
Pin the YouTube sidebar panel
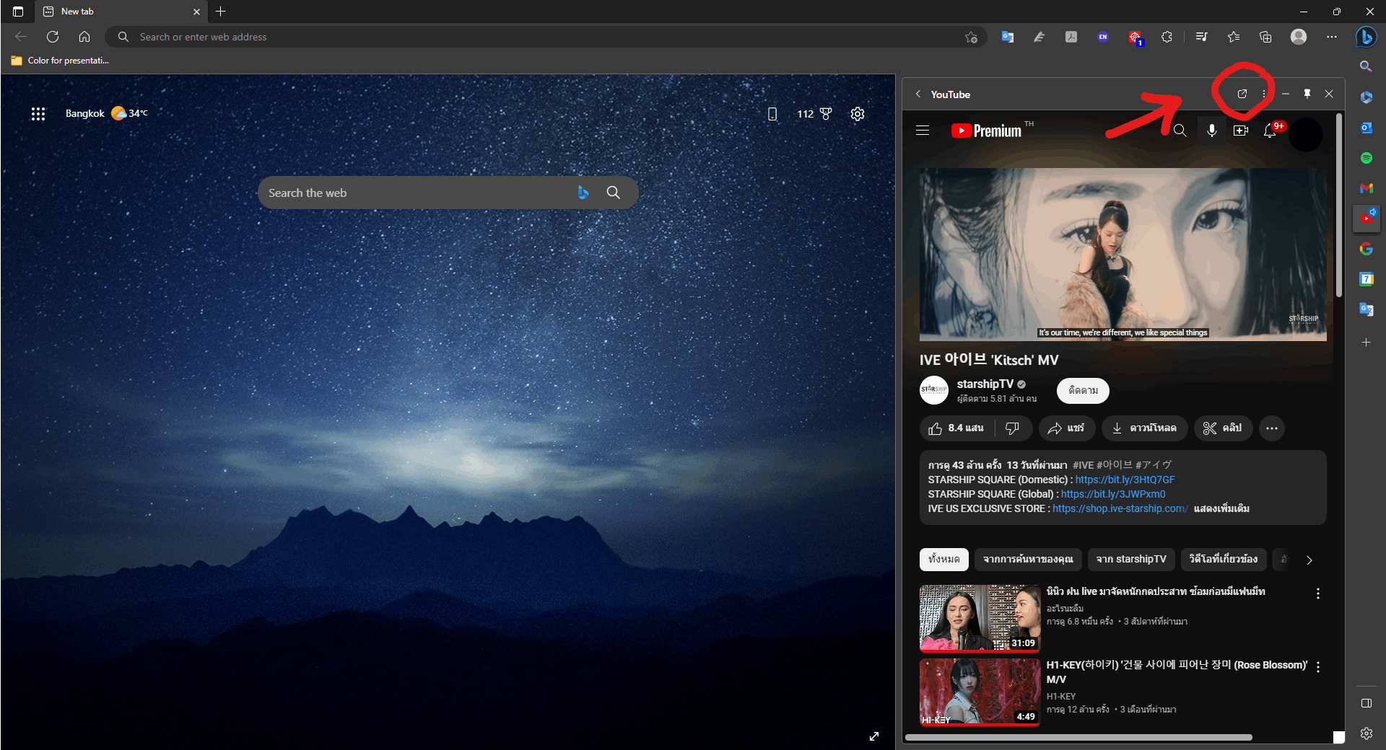[1307, 94]
